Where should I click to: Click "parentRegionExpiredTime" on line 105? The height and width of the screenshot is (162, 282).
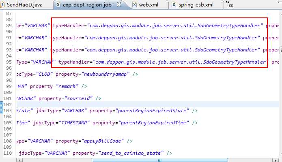click(154, 123)
